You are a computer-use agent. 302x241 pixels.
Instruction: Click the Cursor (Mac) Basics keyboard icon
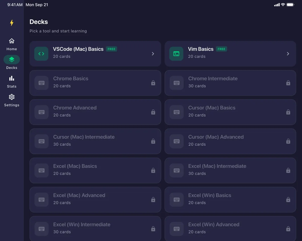coord(177,112)
